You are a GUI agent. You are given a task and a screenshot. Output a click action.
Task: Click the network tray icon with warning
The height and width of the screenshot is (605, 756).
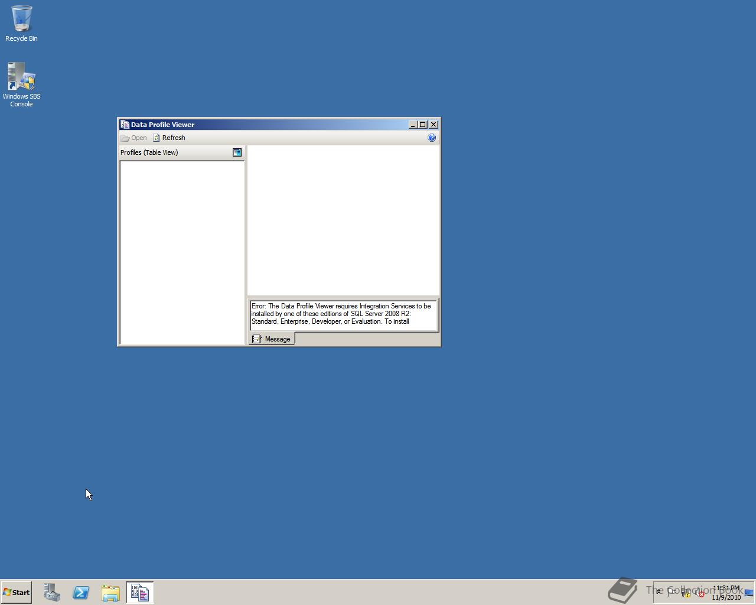tap(686, 593)
